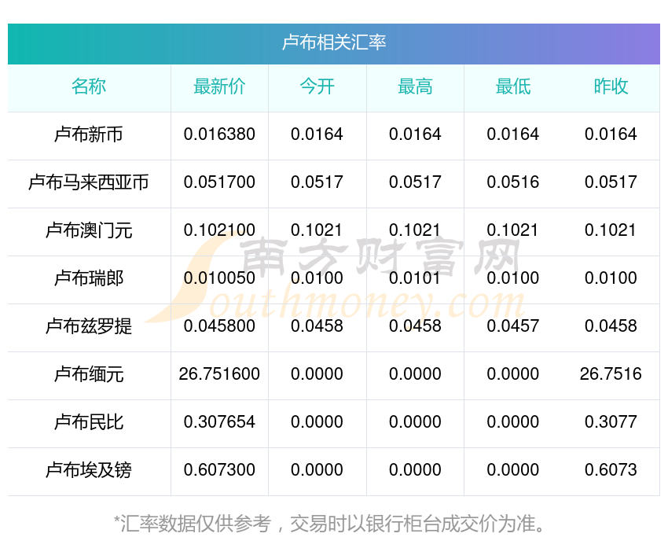Image resolution: width=668 pixels, height=548 pixels.
Task: Click the 今开 column header
Action: point(317,86)
